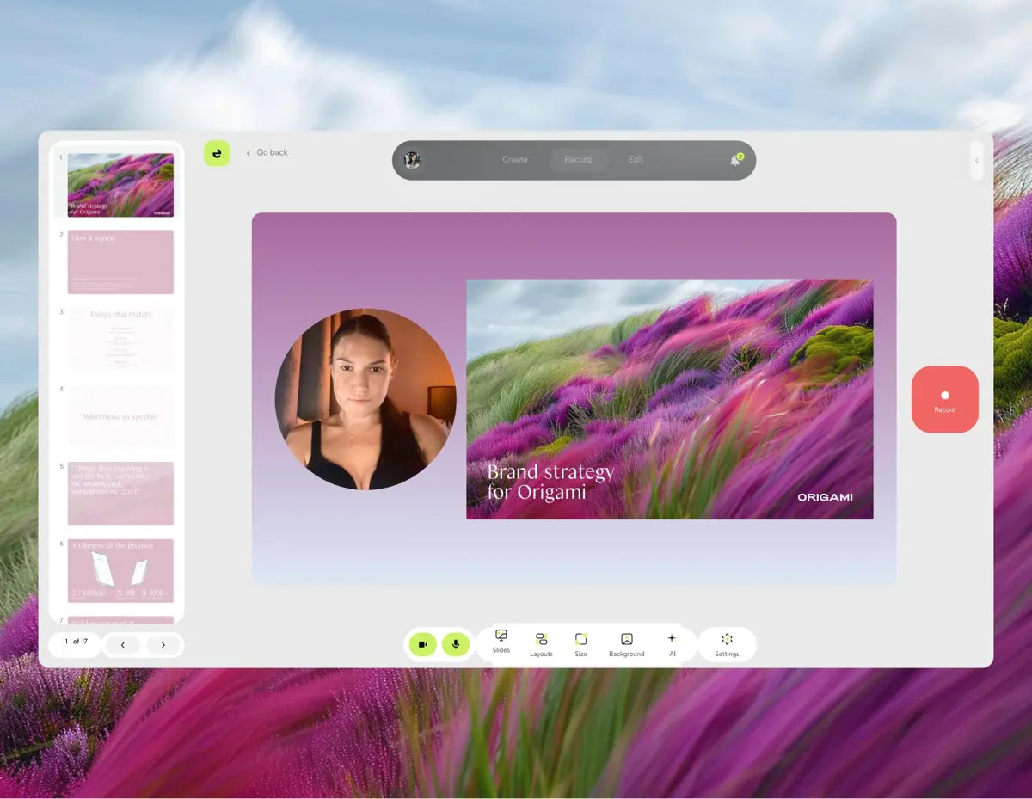Click the '1 of 17' slide counter
Viewport: 1032px width, 799px height.
tap(76, 642)
